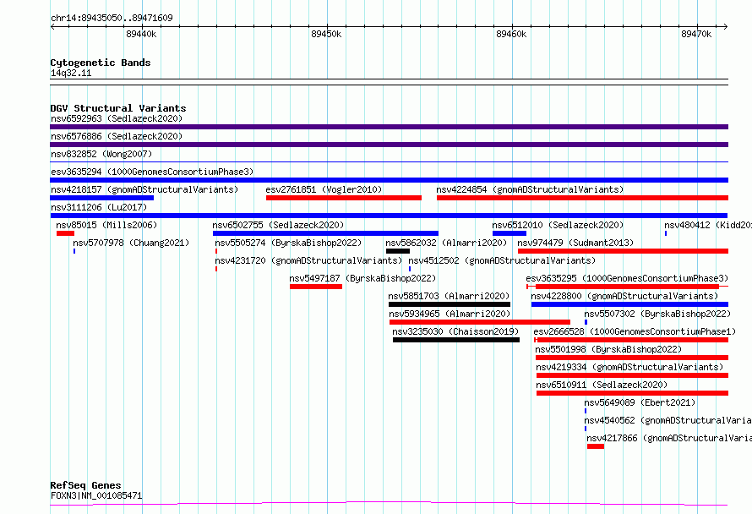Select the blue bar of nsv4218157
The width and height of the screenshot is (752, 514).
pos(101,198)
